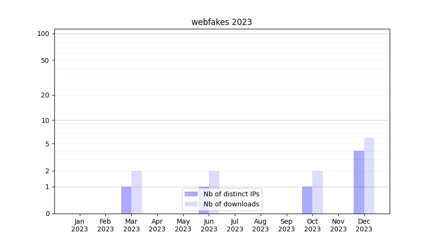
Task: Click the 'webfakes 2023' chart title
Action: [x=221, y=22]
